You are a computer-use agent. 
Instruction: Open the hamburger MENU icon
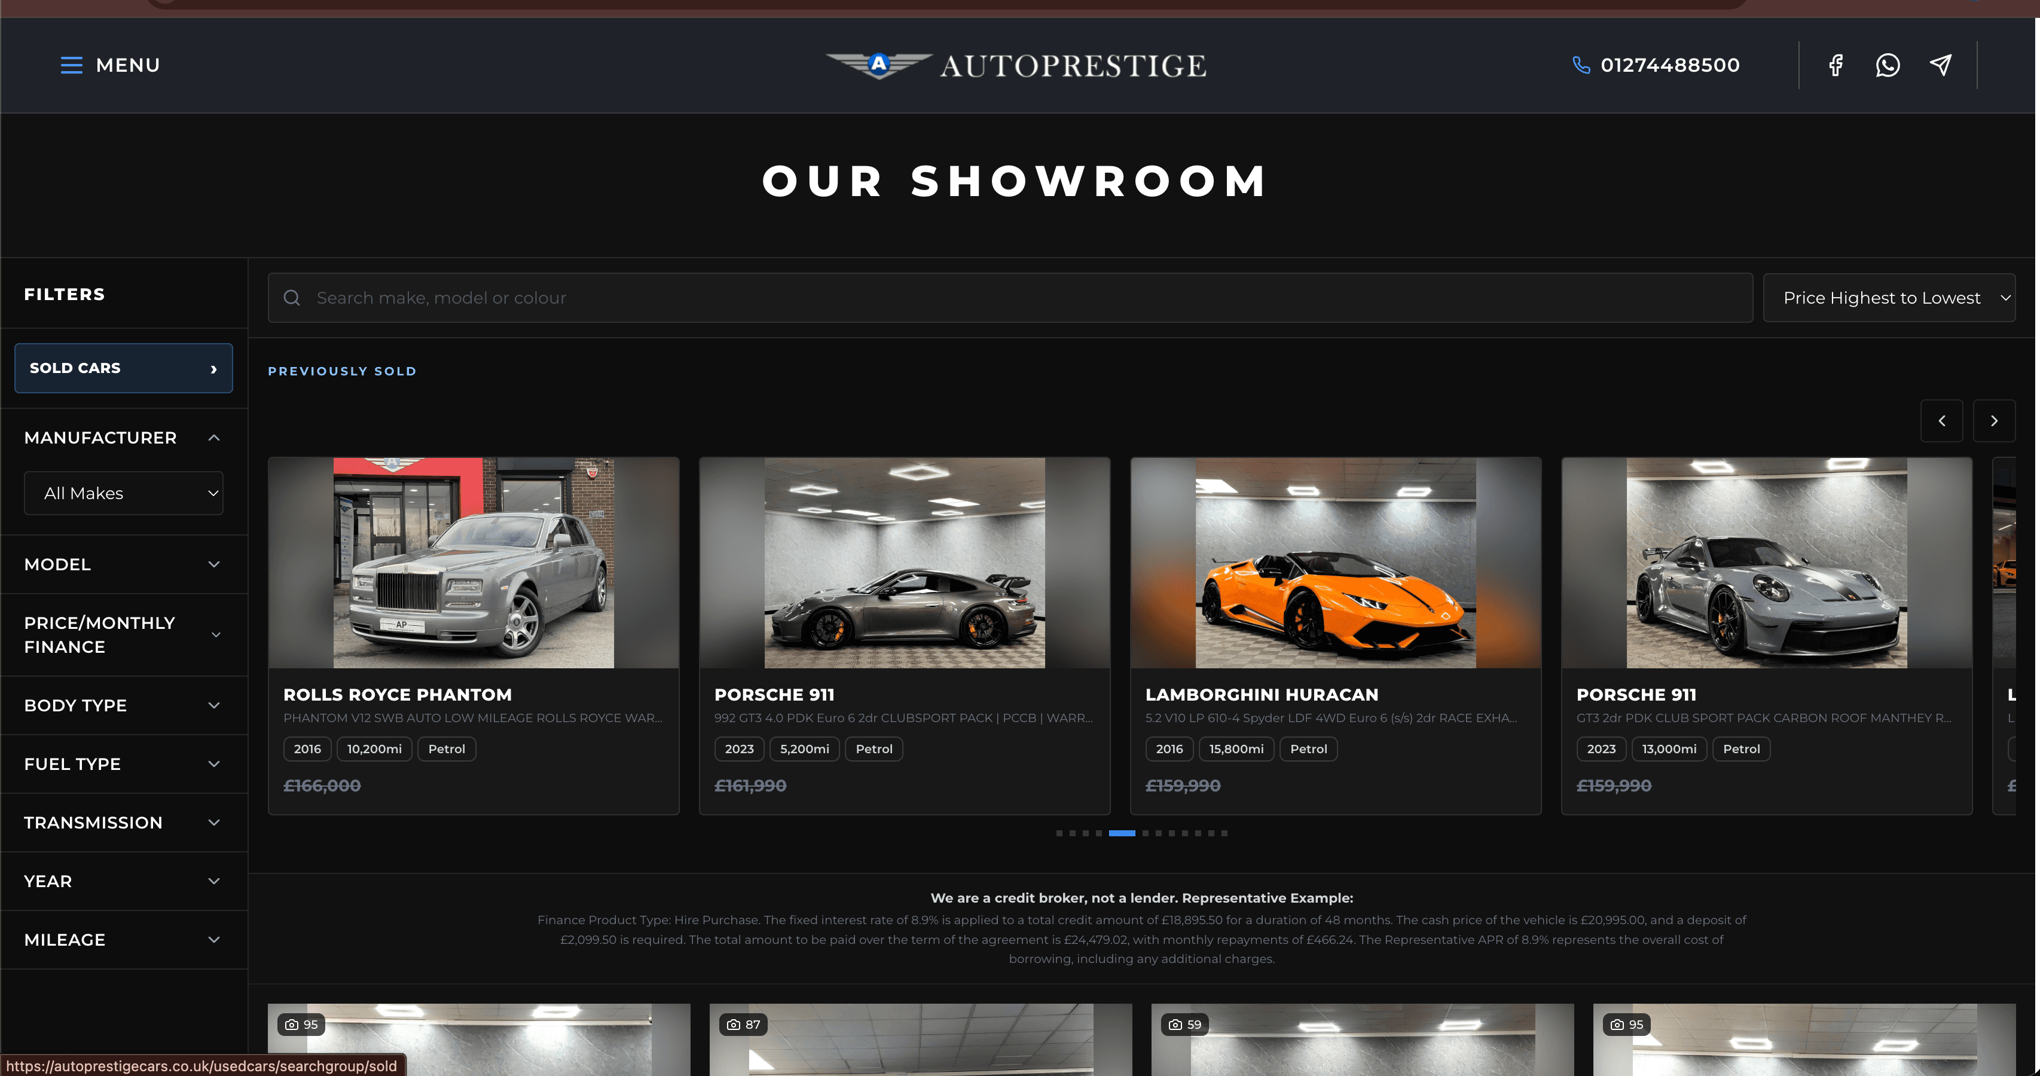click(x=71, y=65)
